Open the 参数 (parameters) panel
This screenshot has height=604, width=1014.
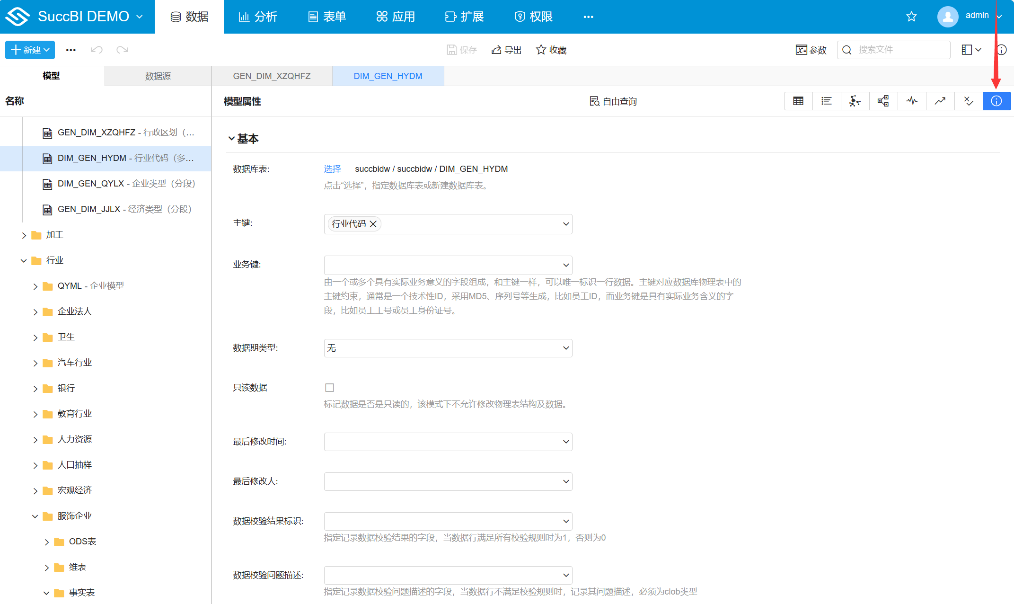point(811,50)
